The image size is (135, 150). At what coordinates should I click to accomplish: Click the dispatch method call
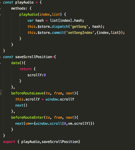60,27
